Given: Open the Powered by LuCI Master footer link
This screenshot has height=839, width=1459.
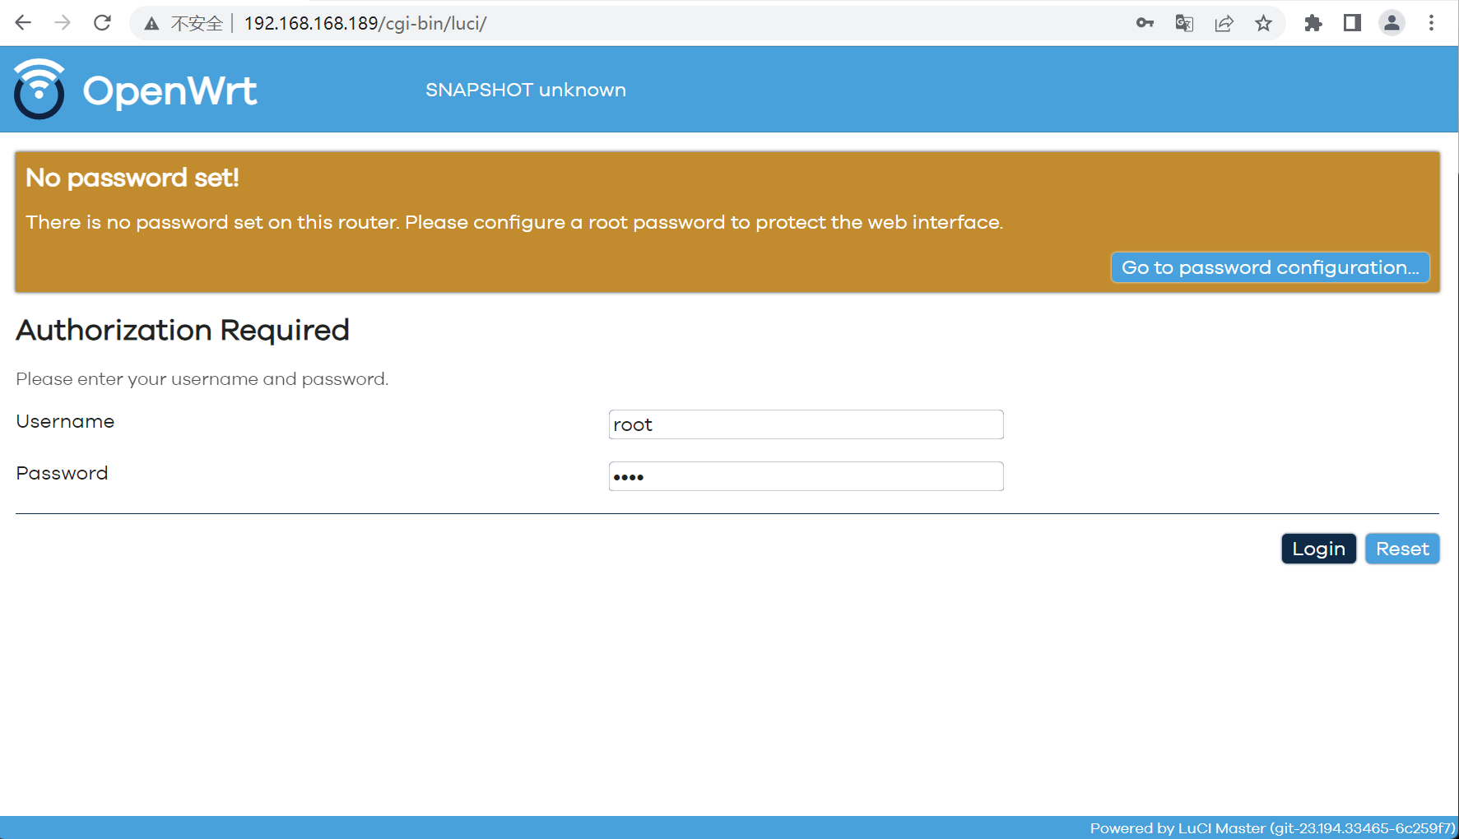Looking at the screenshot, I should [x=1270, y=827].
